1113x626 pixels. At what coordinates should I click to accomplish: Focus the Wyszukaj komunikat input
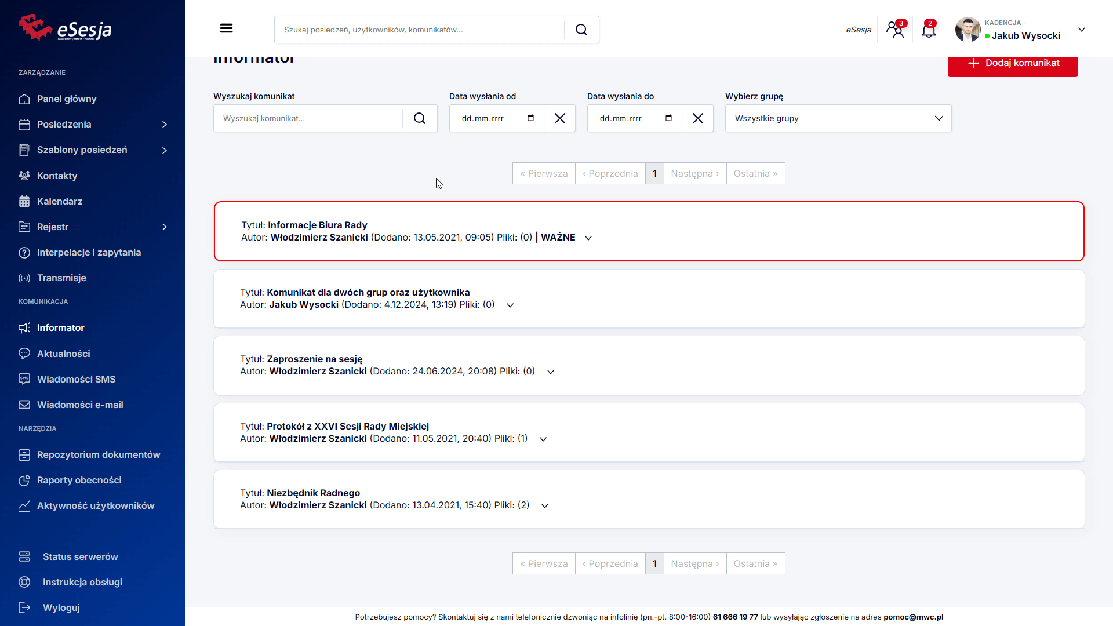[308, 118]
